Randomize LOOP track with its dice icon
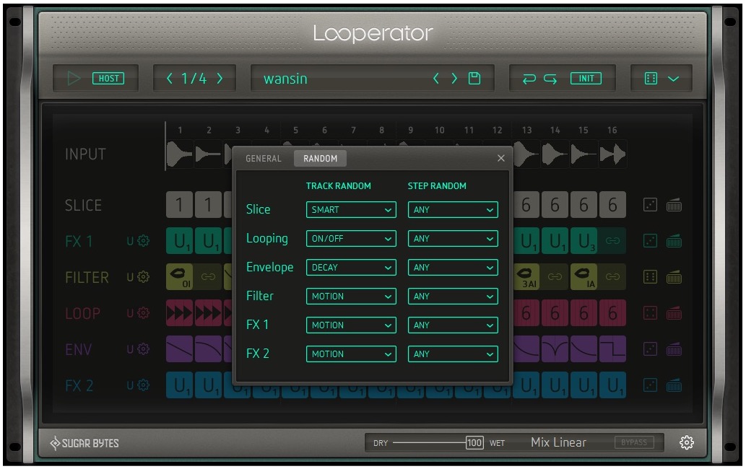The width and height of the screenshot is (746, 469). coord(650,313)
